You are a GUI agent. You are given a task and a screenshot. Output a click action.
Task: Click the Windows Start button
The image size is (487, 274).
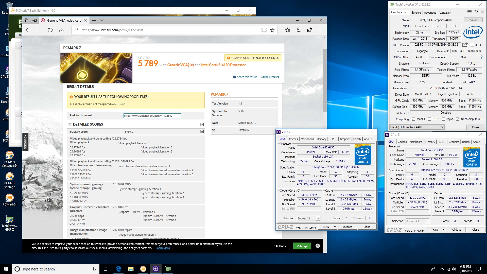[x=6, y=269]
